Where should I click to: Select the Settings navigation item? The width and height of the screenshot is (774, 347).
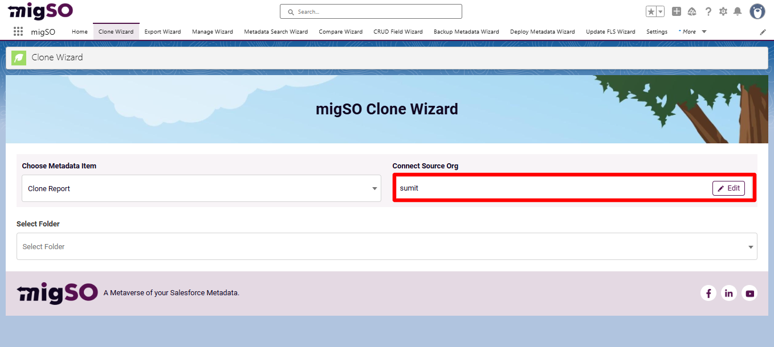(x=657, y=32)
